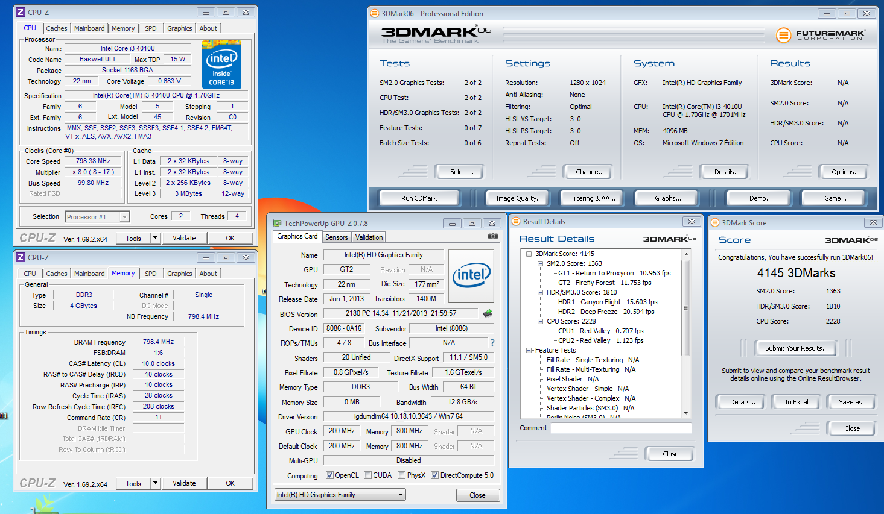884x514 pixels.
Task: Open Image Quality... settings
Action: point(519,198)
